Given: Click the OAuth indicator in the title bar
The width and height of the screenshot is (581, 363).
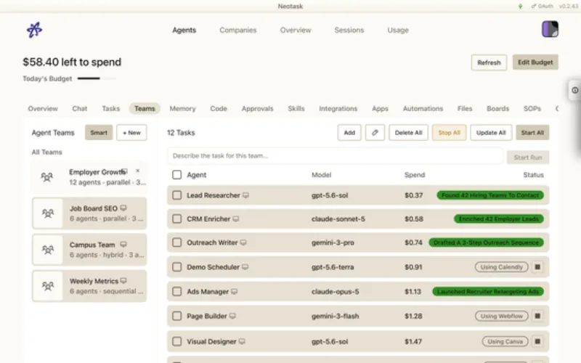Looking at the screenshot, I should (x=542, y=7).
